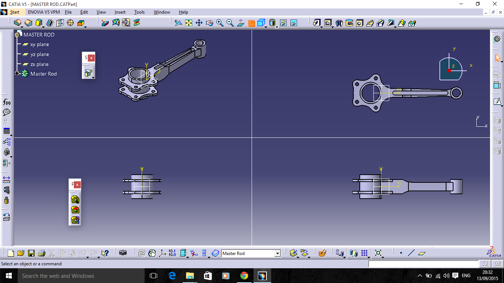The height and width of the screenshot is (283, 504).
Task: Open the Tools menu
Action: tap(139, 12)
